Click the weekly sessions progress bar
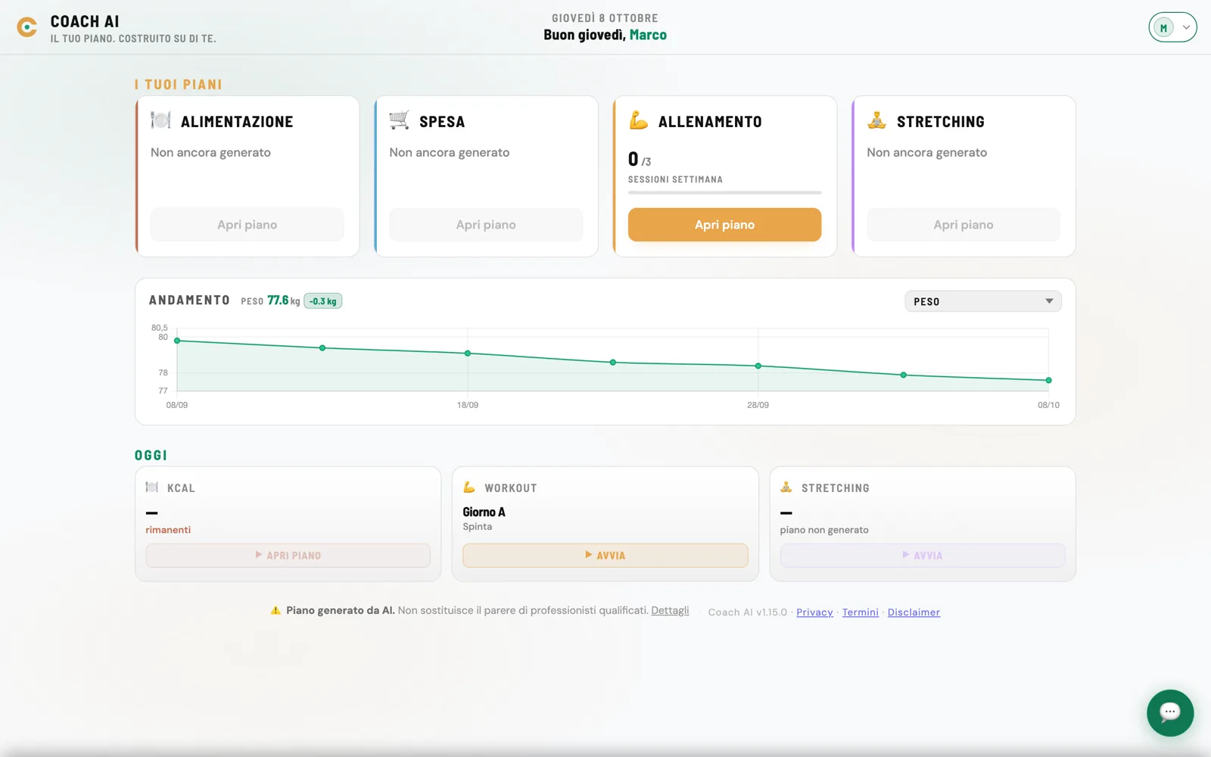 (x=724, y=193)
